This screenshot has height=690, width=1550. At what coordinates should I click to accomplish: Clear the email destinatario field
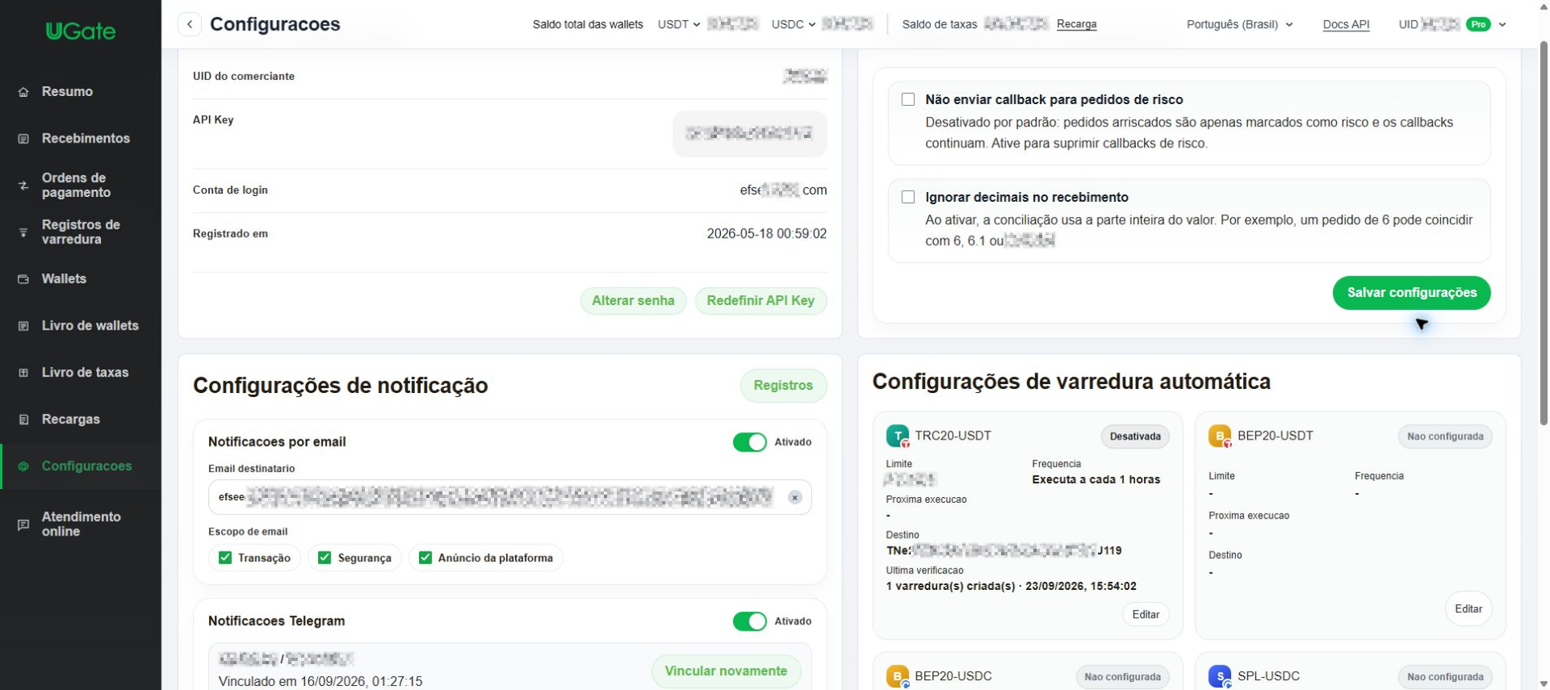click(794, 498)
